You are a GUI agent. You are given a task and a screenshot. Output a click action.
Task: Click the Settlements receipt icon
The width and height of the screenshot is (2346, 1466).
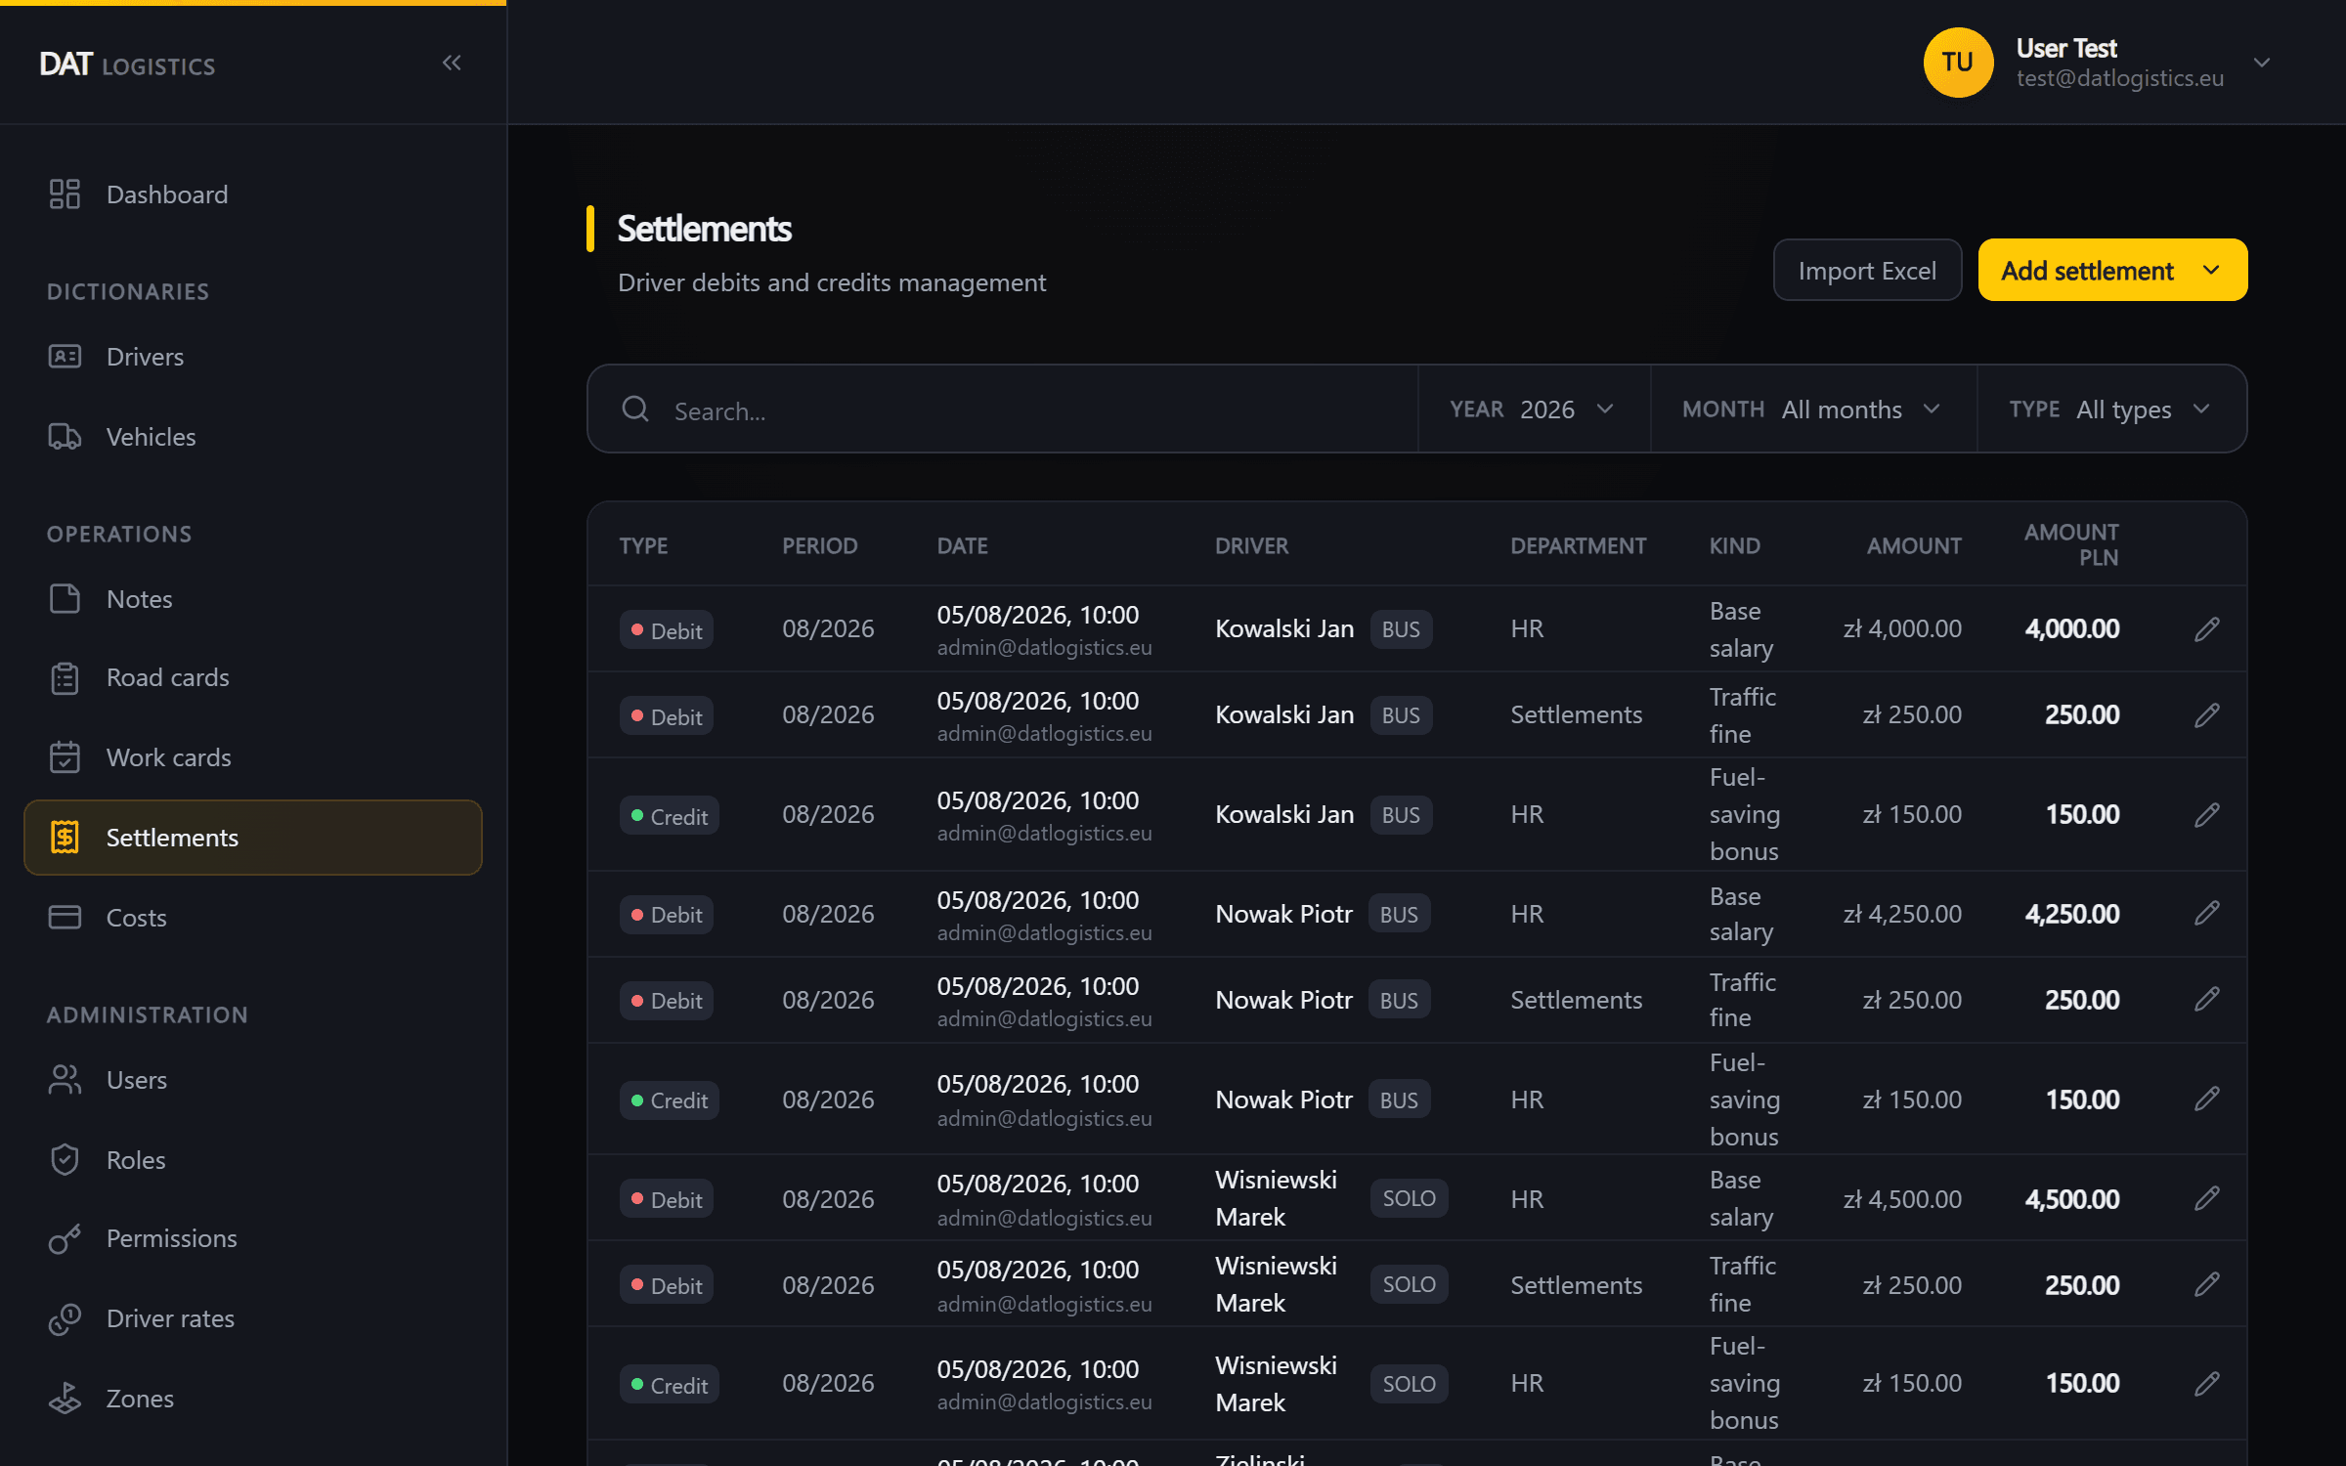click(x=65, y=838)
